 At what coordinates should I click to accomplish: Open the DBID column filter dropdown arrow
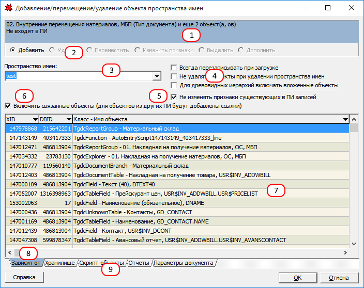click(68, 119)
